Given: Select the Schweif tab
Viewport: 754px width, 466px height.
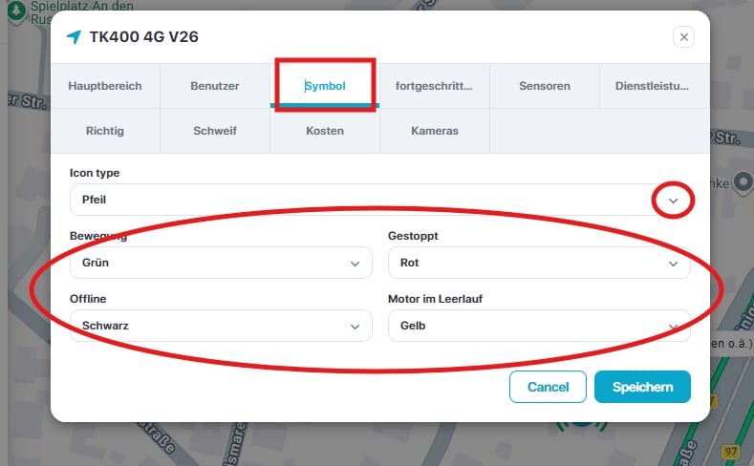Looking at the screenshot, I should (215, 130).
